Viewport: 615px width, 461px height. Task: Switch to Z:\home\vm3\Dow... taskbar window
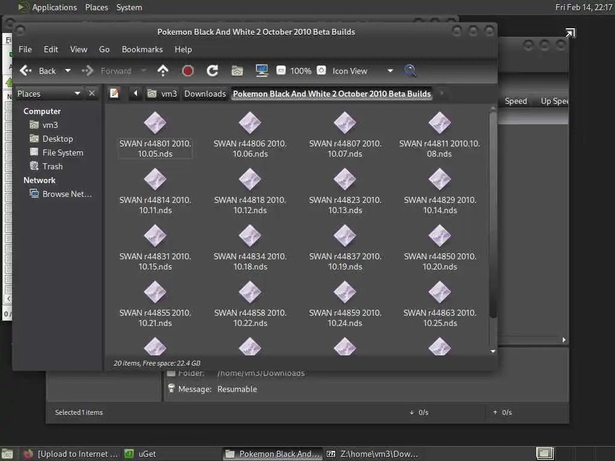pyautogui.click(x=372, y=454)
